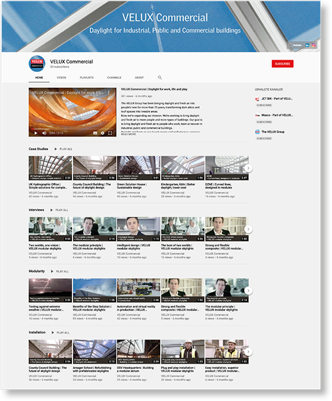
Task: Switch to the HOME tab
Action: pos(39,78)
